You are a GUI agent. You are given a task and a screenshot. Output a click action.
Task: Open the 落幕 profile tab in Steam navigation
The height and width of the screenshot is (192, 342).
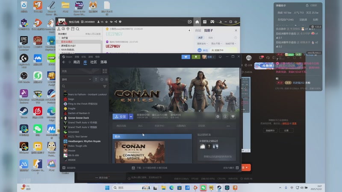click(x=103, y=62)
